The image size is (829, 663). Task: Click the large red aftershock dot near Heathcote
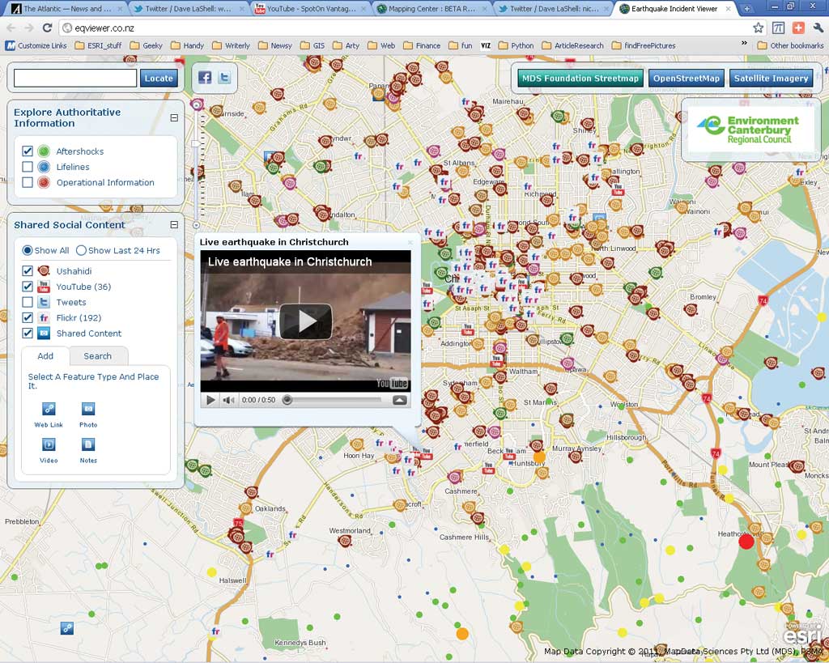pos(746,542)
